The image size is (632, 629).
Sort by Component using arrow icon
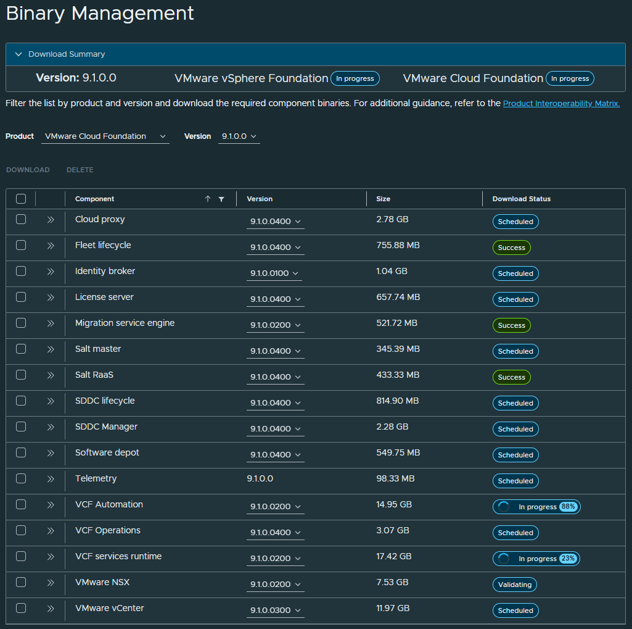pos(208,199)
